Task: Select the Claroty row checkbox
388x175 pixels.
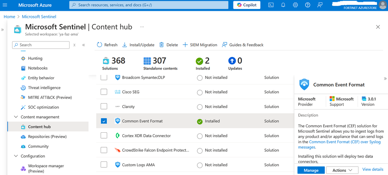Action: (104, 106)
